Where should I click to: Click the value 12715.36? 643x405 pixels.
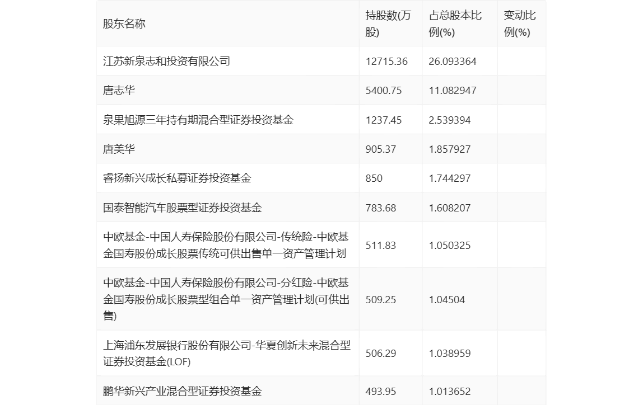tap(386, 62)
